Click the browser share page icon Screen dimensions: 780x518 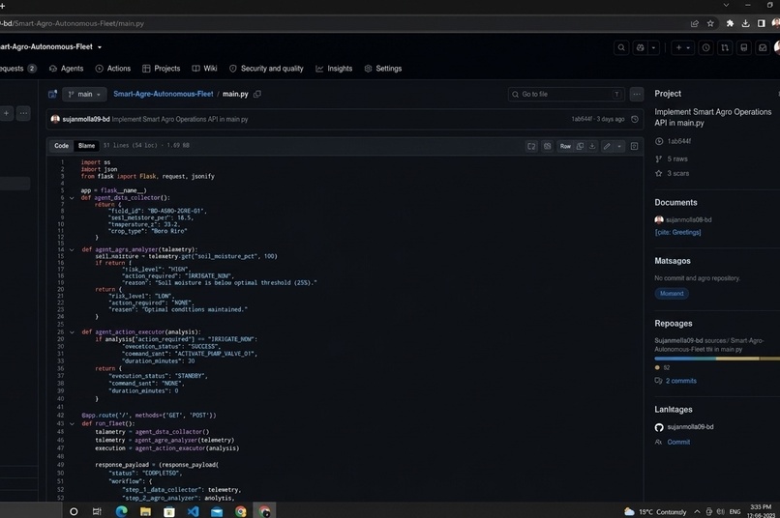pos(695,23)
